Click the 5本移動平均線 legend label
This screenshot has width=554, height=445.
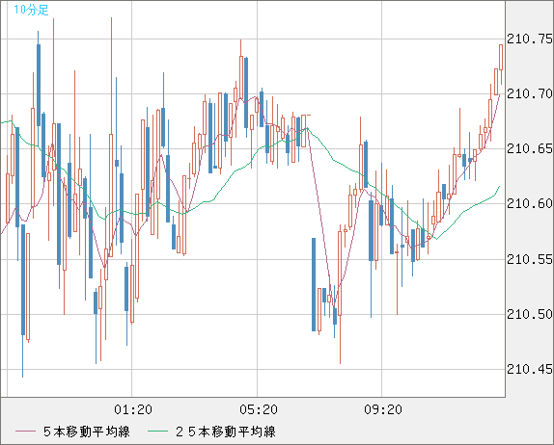coord(87,432)
